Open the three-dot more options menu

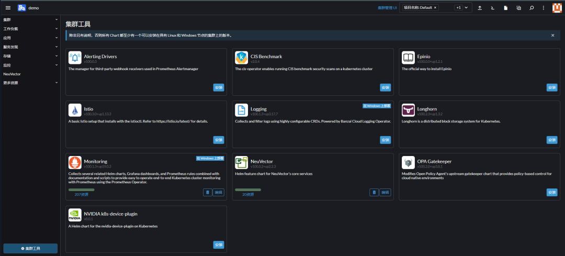click(544, 7)
